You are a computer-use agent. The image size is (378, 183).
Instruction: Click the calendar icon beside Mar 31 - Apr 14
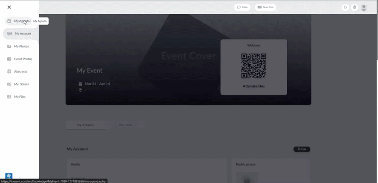click(x=80, y=84)
